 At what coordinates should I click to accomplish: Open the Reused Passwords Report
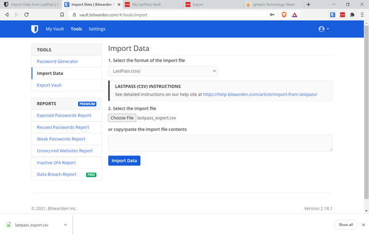[63, 127]
